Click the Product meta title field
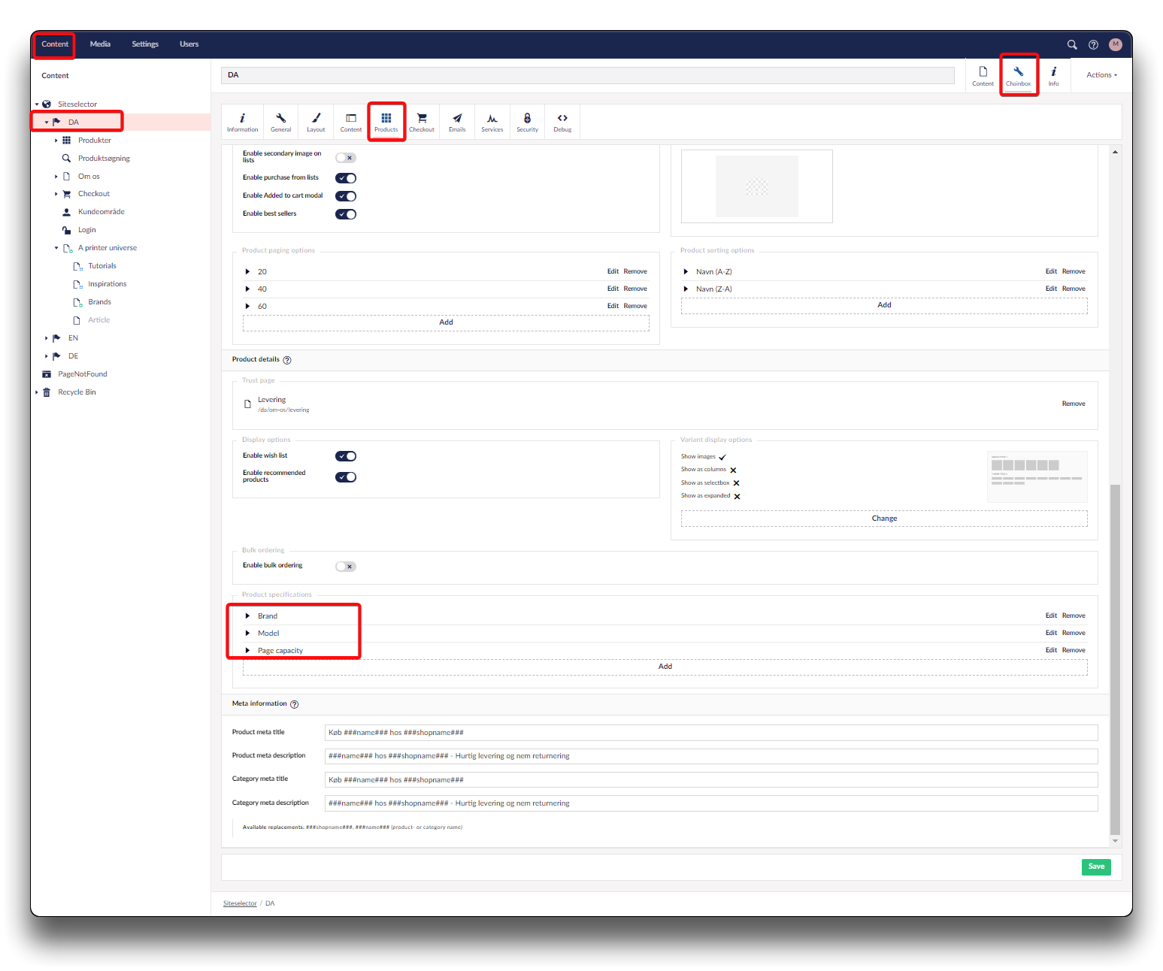The image size is (1163, 971). tap(710, 733)
